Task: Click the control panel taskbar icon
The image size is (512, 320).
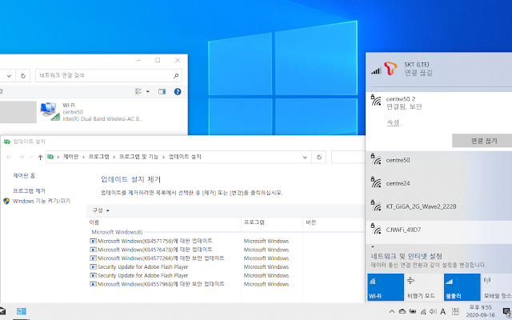Action: pos(22,311)
